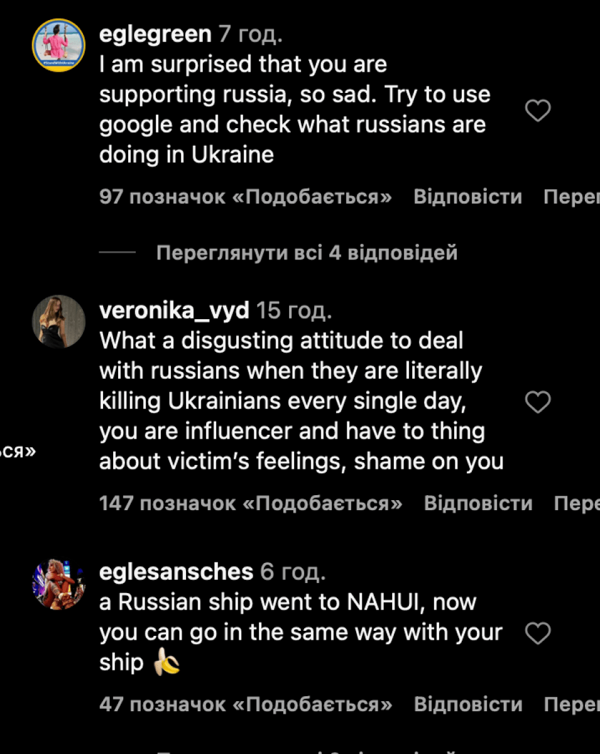Click the translate link under eglegreen's comment

(x=571, y=197)
